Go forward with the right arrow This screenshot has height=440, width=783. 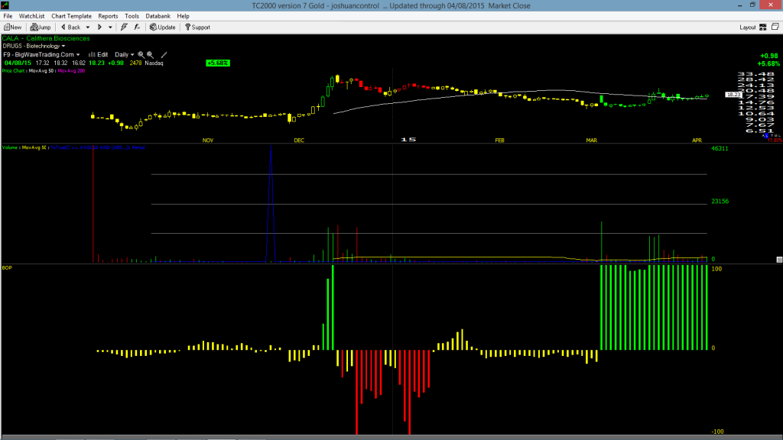point(99,27)
